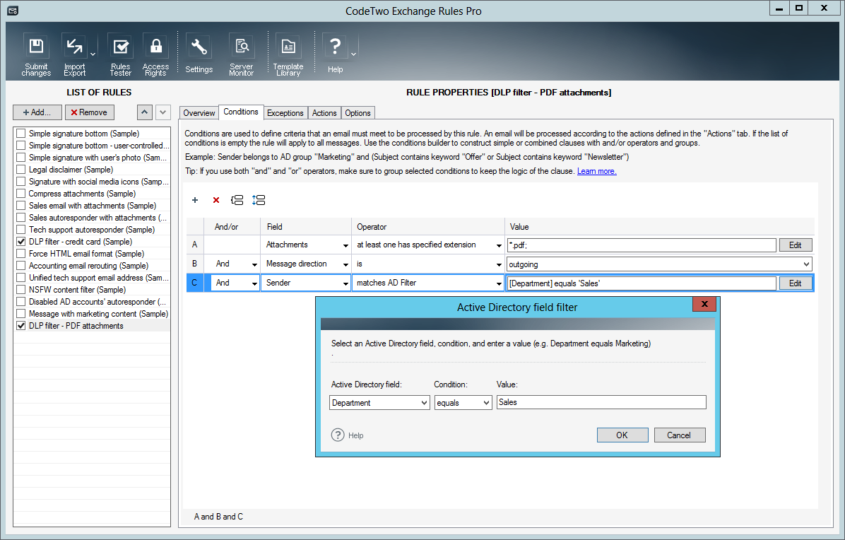Open row A operator dropdown
The height and width of the screenshot is (540, 845).
pos(499,245)
